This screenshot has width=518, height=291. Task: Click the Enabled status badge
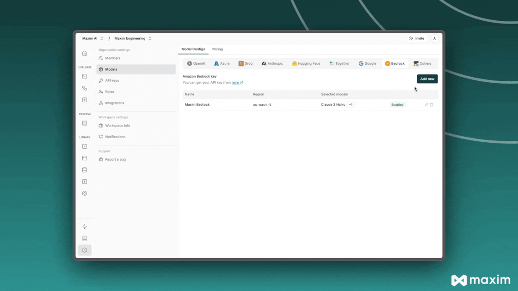tap(397, 104)
